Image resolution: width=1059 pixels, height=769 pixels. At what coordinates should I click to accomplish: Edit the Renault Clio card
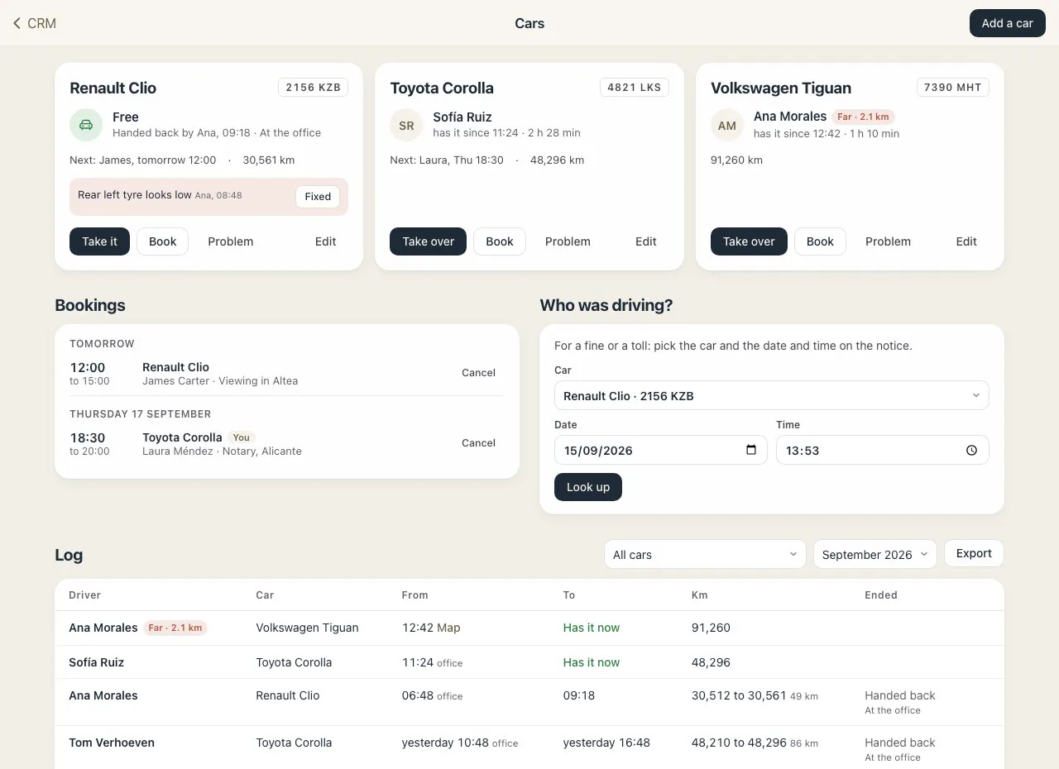click(325, 241)
